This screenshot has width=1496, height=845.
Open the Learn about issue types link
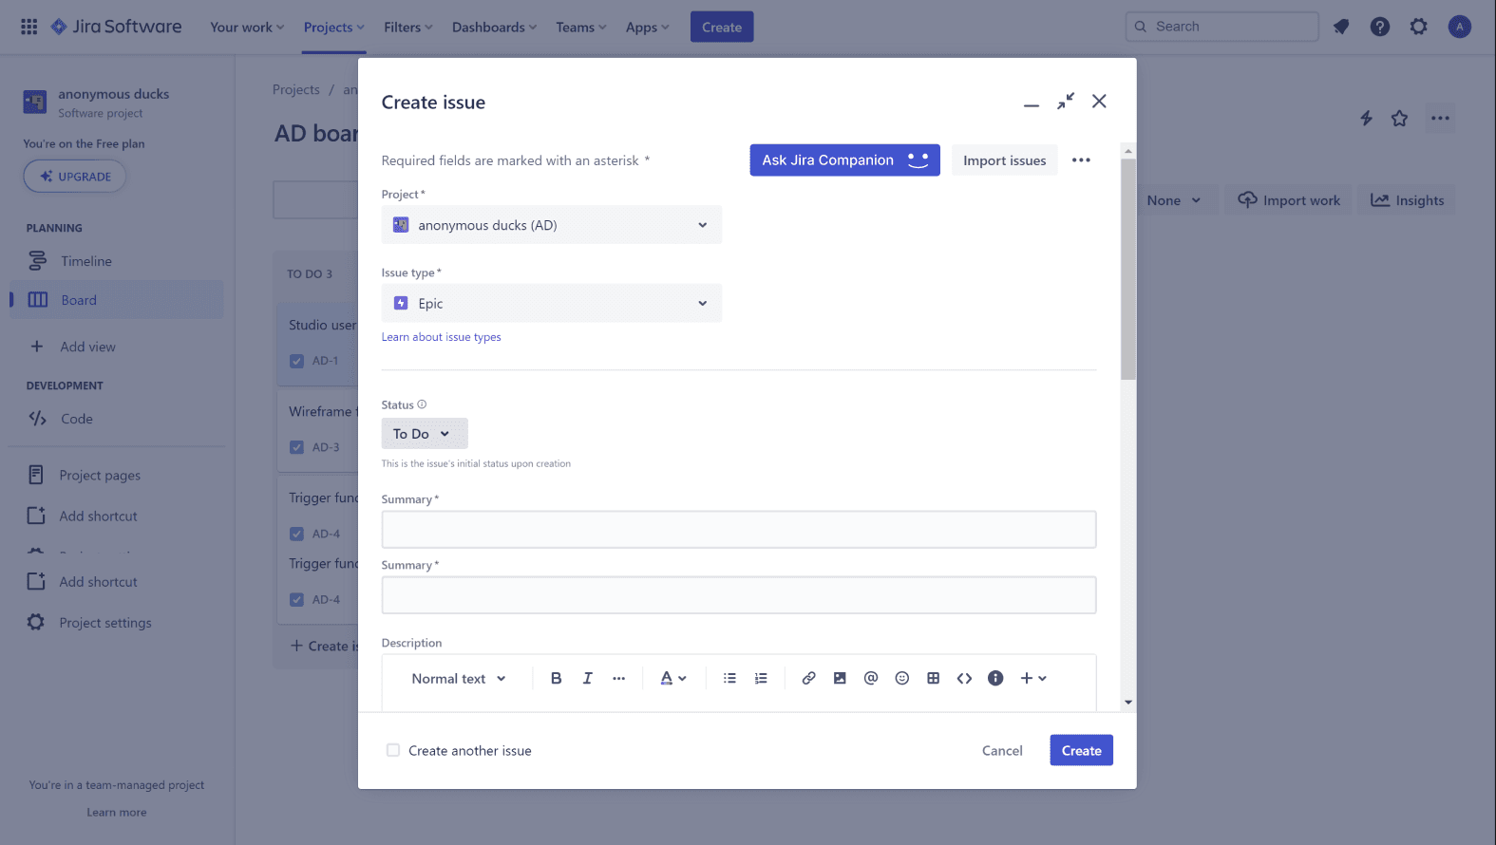pos(441,337)
